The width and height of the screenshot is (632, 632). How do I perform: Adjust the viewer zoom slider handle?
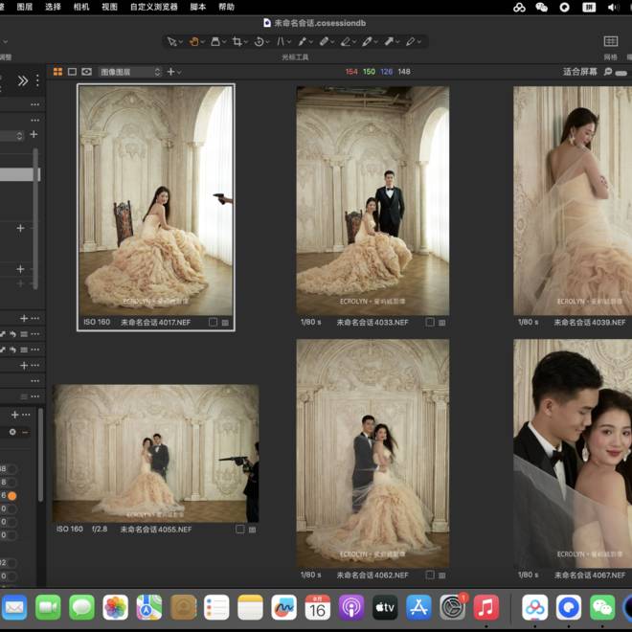click(621, 73)
